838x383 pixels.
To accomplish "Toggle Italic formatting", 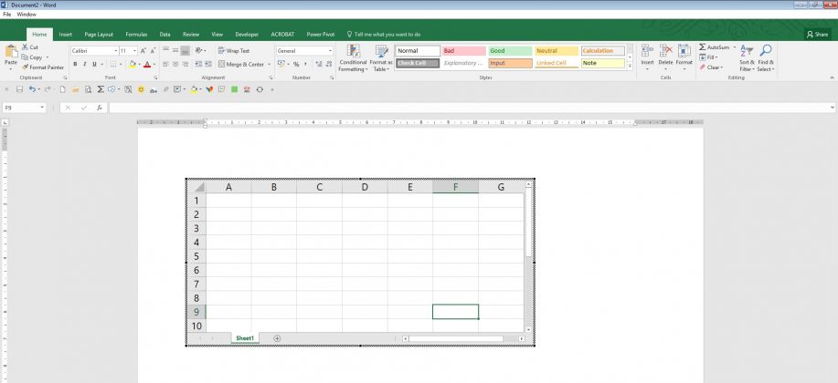I will 84,64.
